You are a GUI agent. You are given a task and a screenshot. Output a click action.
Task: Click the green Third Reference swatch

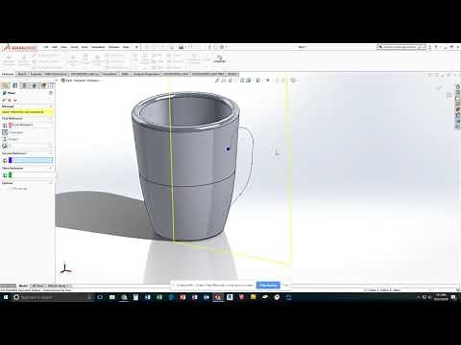click(11, 174)
